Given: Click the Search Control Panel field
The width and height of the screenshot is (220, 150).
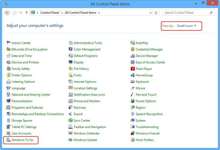Looking at the screenshot, I should (186, 13).
